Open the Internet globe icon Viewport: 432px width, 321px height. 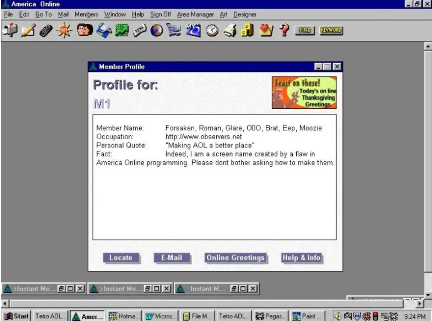[x=157, y=30]
